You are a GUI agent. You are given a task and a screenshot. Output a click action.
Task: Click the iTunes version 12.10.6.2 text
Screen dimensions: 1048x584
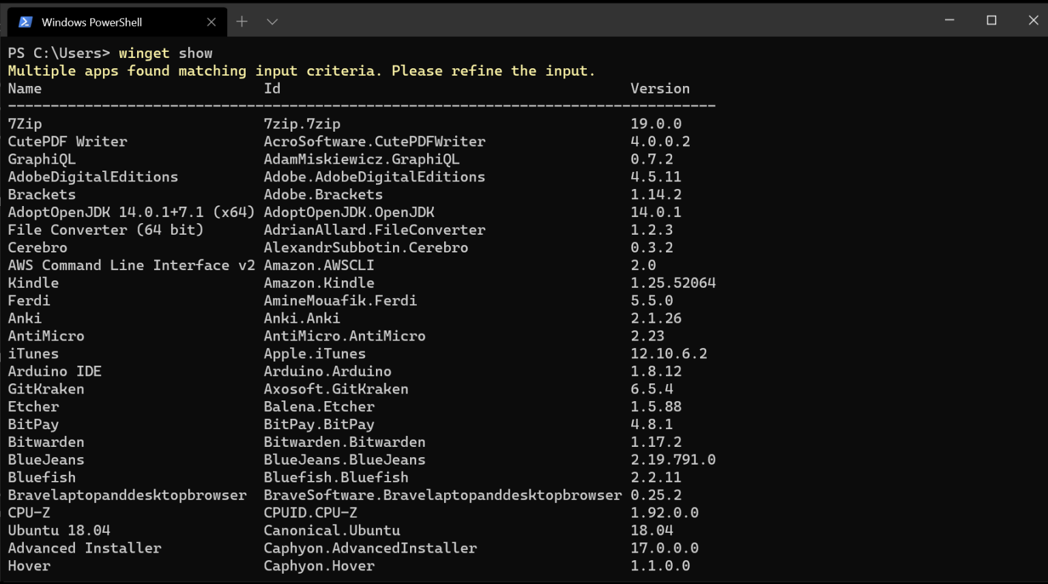point(671,353)
